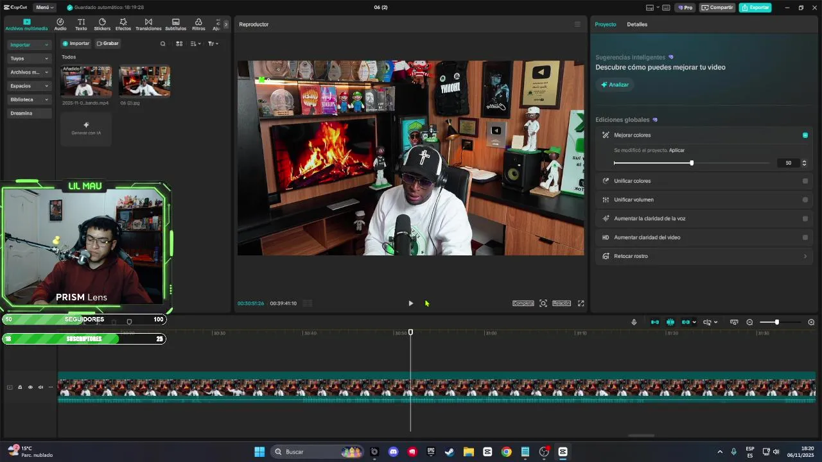
Task: Open the CapCut Menú dropdown
Action: (44, 8)
